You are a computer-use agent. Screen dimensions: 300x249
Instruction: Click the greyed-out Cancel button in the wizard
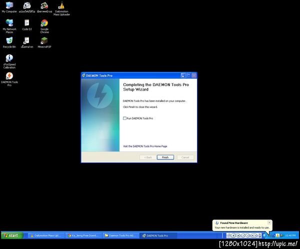pos(185,157)
